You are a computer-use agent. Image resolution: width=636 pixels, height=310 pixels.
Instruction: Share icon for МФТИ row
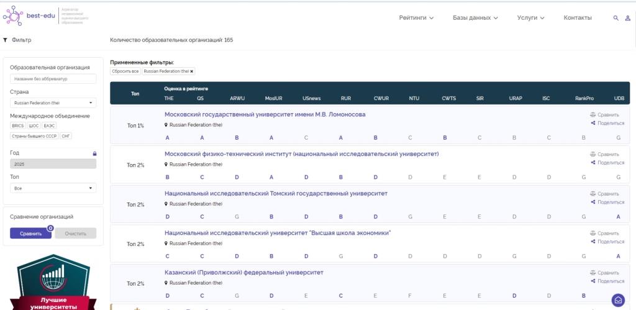pos(593,162)
